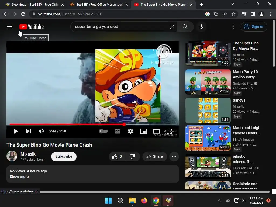276x207 pixels.
Task: Close the BeeBEEP Free Office Messenger tab
Action: pos(127,5)
